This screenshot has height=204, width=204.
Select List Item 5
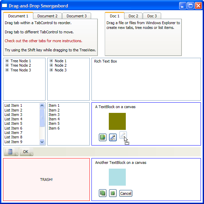[13, 123]
